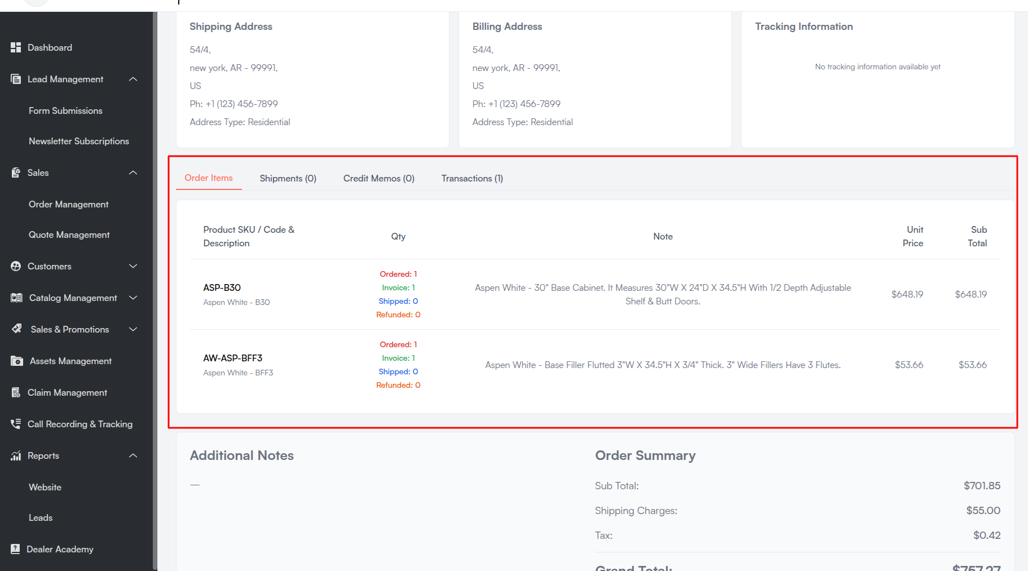Viewport: 1028px width, 571px height.
Task: Click the Sales sidebar icon
Action: (16, 172)
